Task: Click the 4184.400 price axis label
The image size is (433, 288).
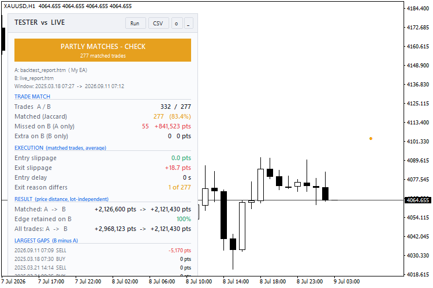Action: click(418, 9)
